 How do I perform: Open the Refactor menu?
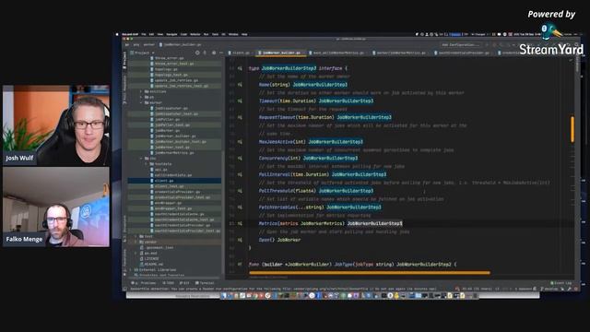click(195, 34)
